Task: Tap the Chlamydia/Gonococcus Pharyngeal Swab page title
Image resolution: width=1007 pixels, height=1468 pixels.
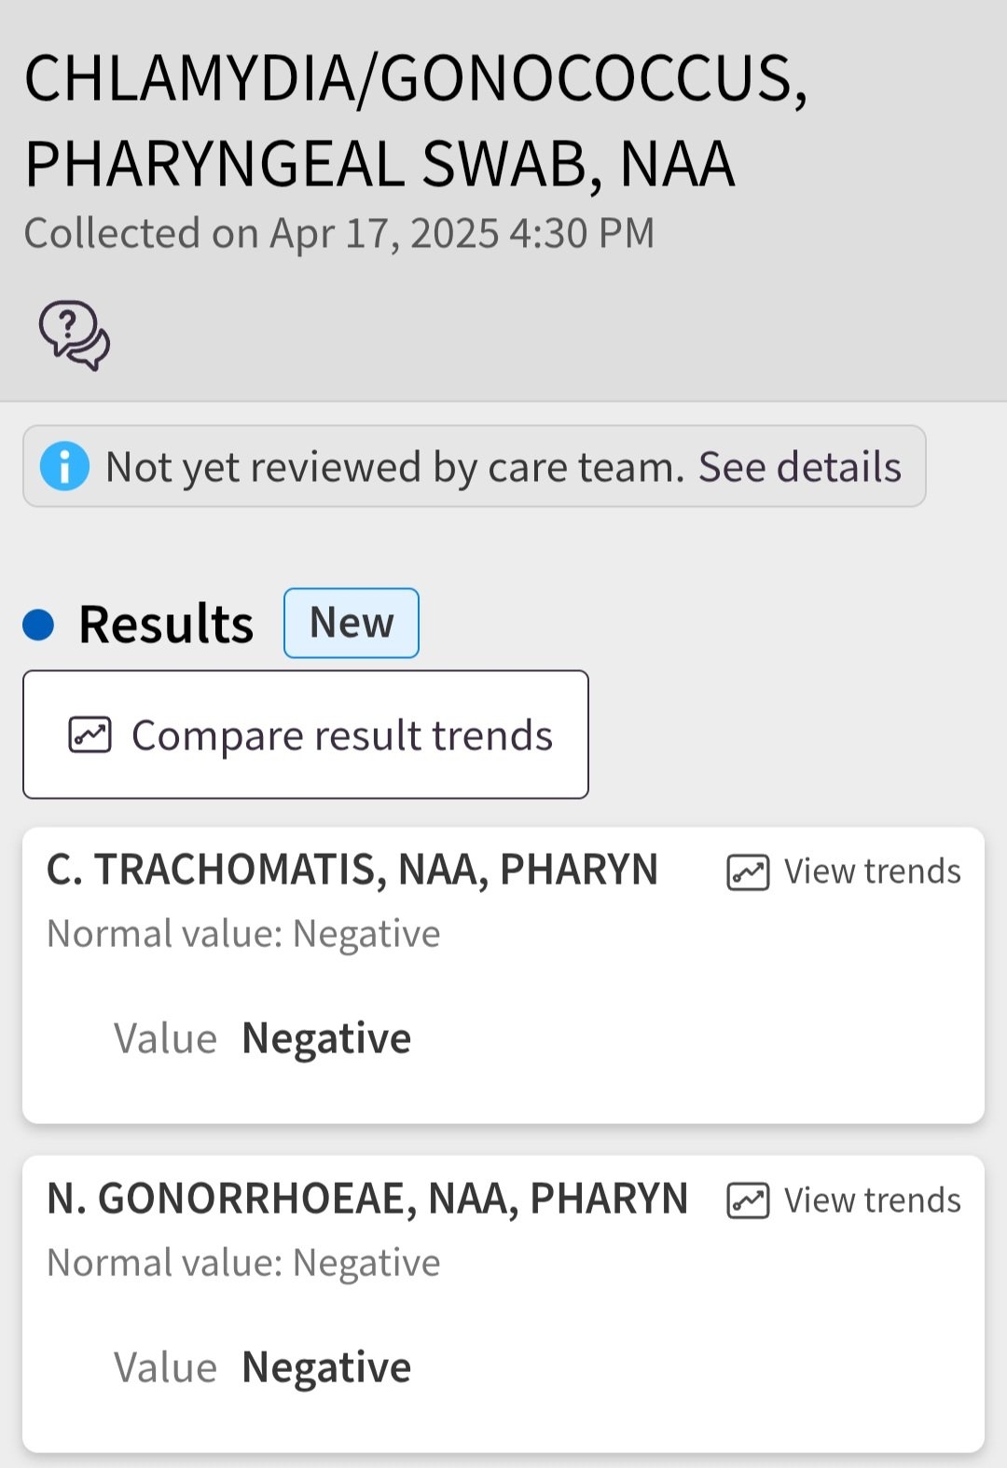Action: [415, 121]
